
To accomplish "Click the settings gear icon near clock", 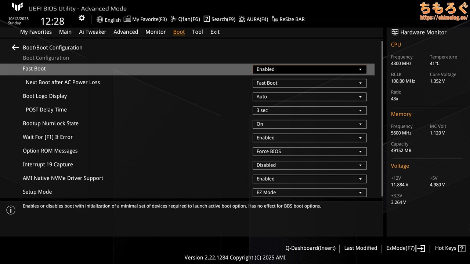I will pos(82,18).
